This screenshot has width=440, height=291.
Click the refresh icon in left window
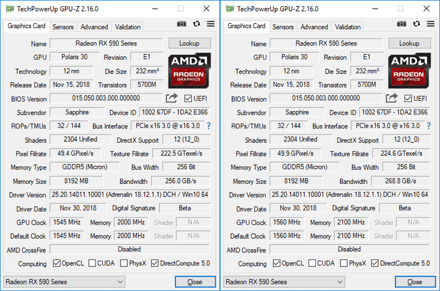point(196,24)
